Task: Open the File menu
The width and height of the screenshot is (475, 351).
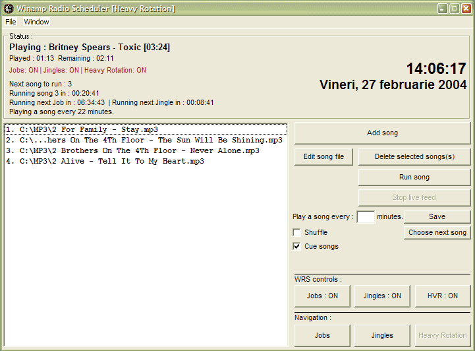Action: tap(11, 22)
